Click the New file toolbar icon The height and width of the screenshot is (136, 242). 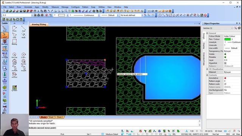pyautogui.click(x=4, y=11)
